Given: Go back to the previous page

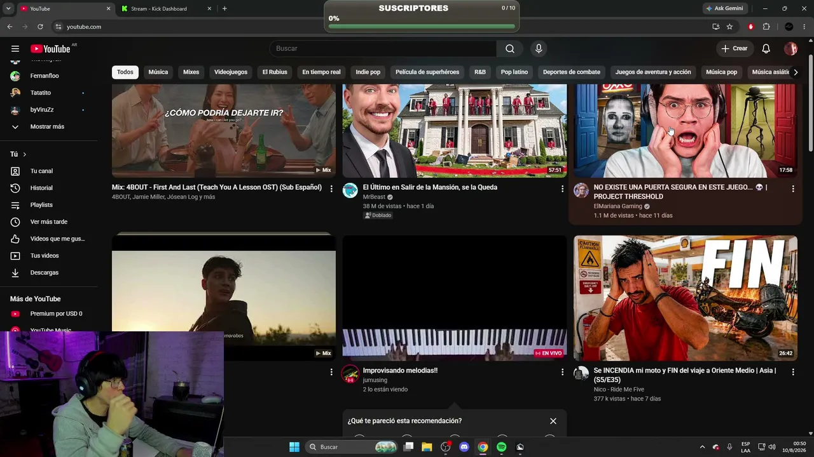Looking at the screenshot, I should 10,27.
